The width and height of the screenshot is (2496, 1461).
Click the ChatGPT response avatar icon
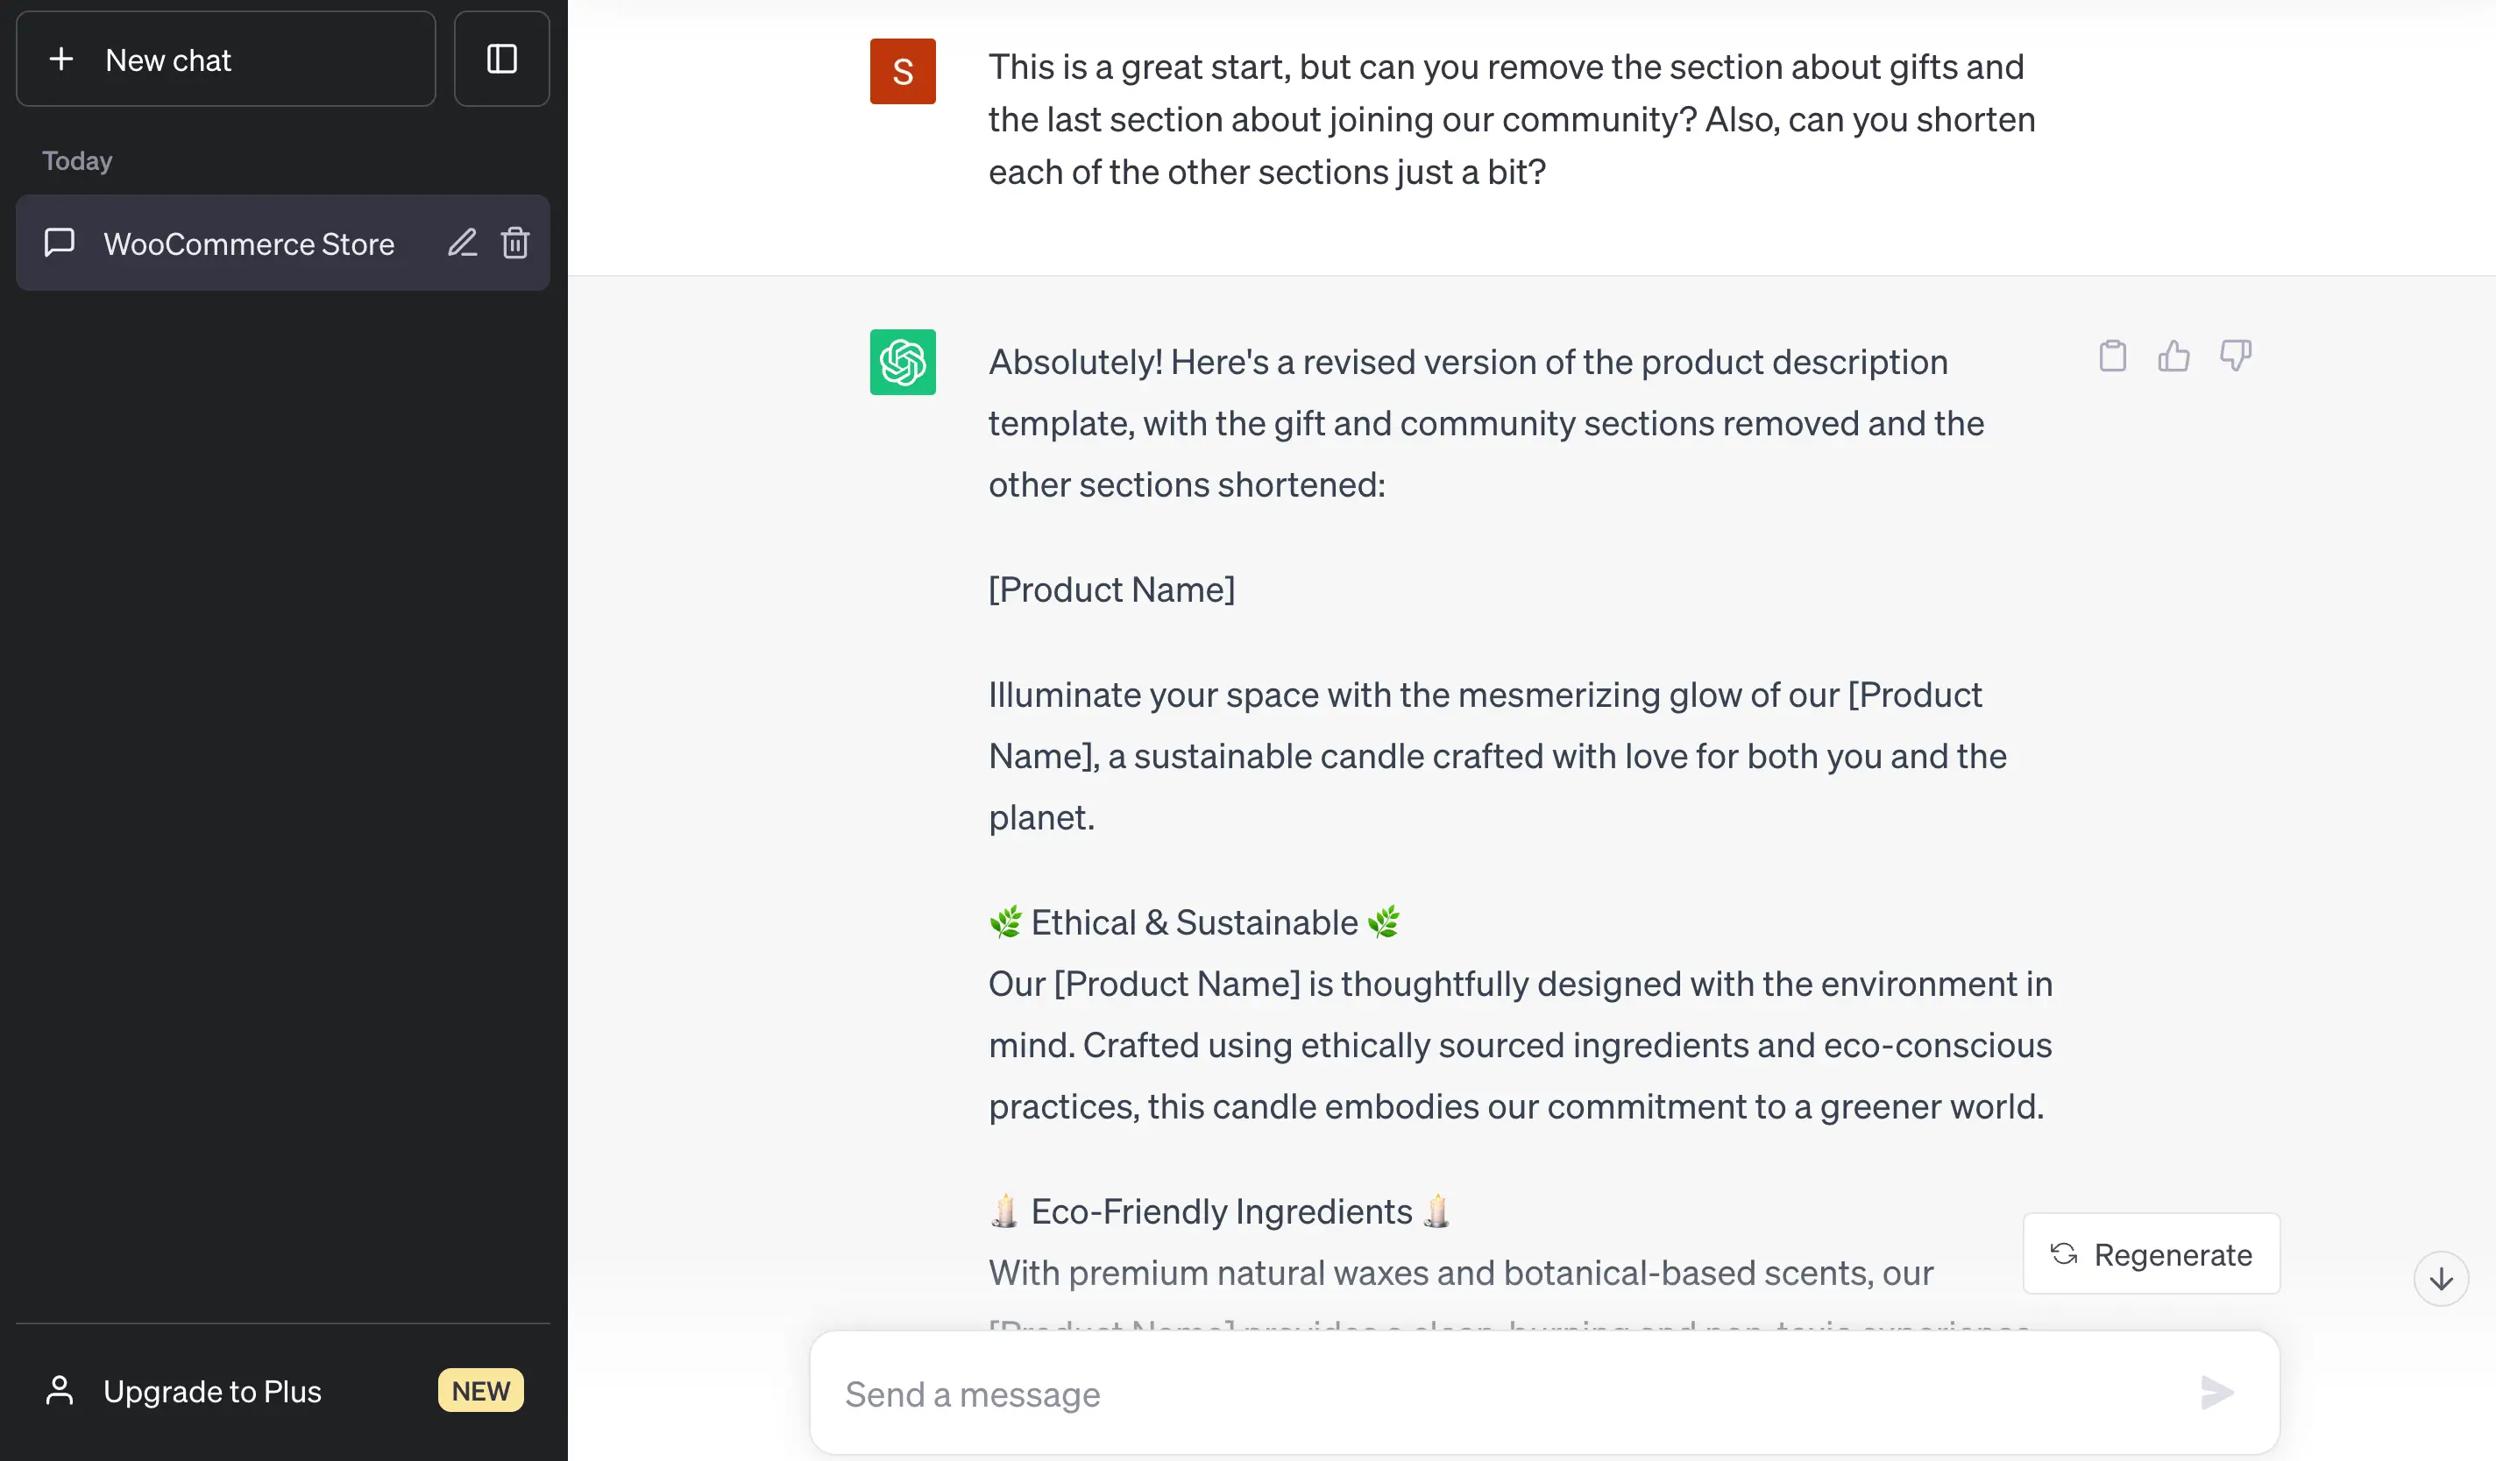pyautogui.click(x=904, y=362)
